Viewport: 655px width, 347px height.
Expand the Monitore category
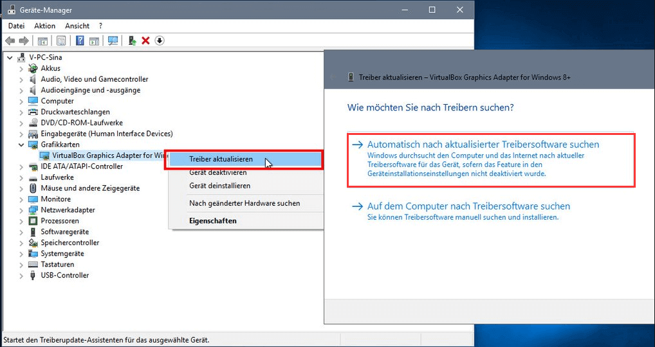coord(21,199)
